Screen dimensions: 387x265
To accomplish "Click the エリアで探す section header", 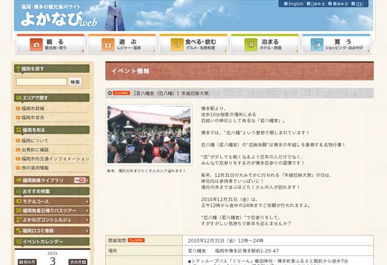I will point(51,98).
